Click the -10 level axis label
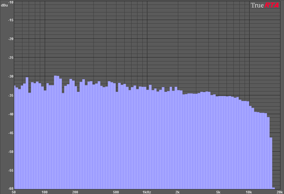 [x=11, y=2]
